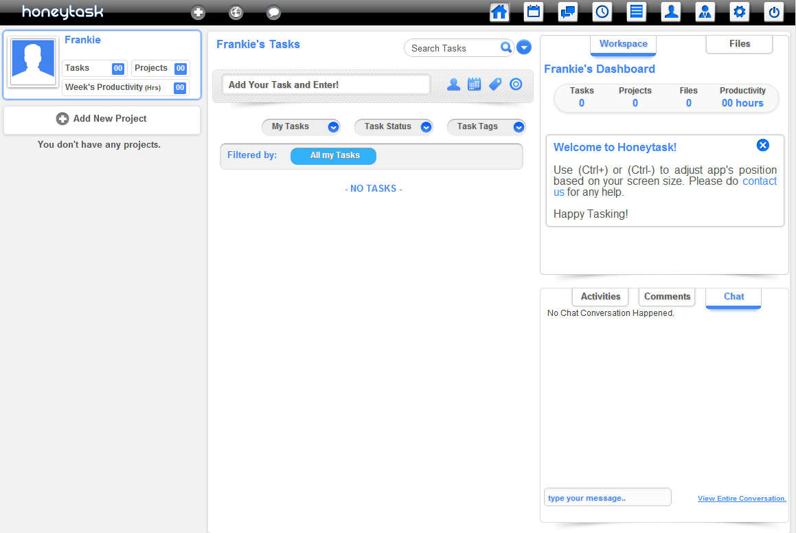796x533 pixels.
Task: Open the discussions chat icon in the navigation bar
Action: point(567,12)
